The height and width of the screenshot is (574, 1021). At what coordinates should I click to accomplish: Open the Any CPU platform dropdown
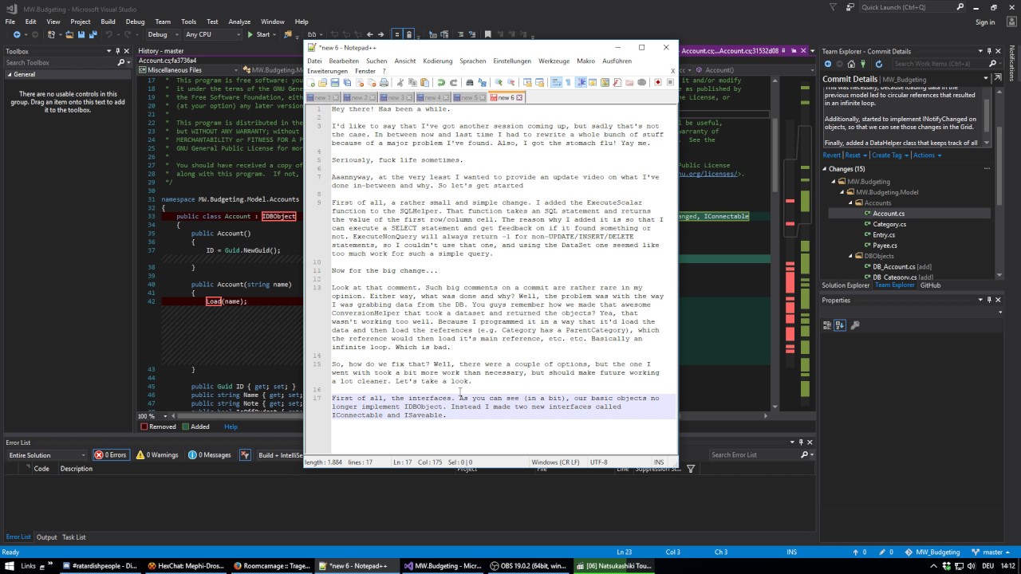(x=212, y=34)
